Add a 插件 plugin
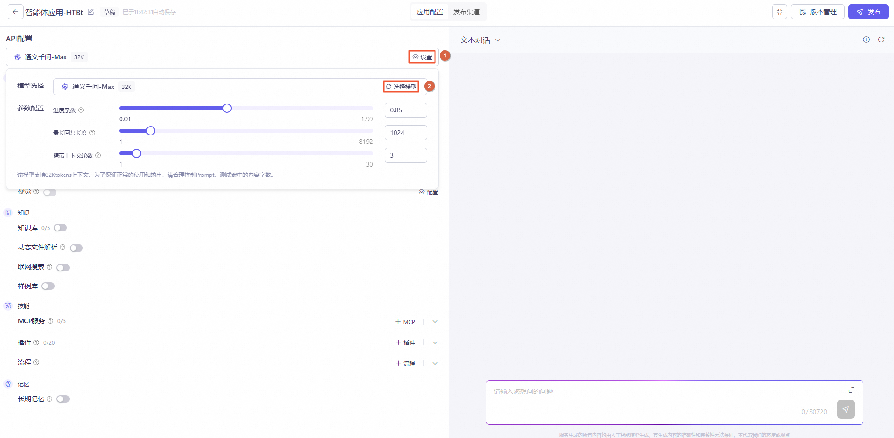Screen dimensions: 894x438 click(x=405, y=342)
